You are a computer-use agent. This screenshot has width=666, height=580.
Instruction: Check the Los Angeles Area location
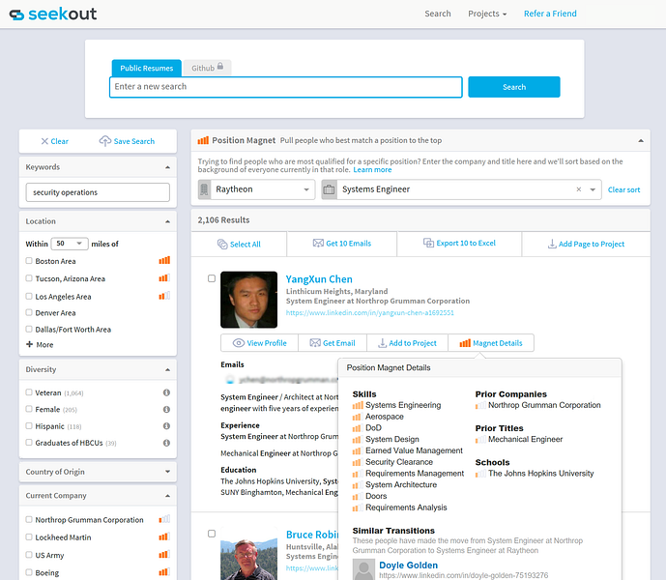29,296
